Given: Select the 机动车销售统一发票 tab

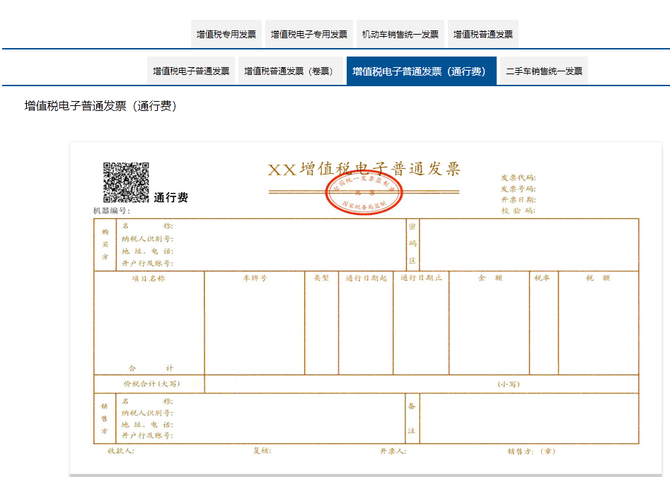Looking at the screenshot, I should coord(400,34).
